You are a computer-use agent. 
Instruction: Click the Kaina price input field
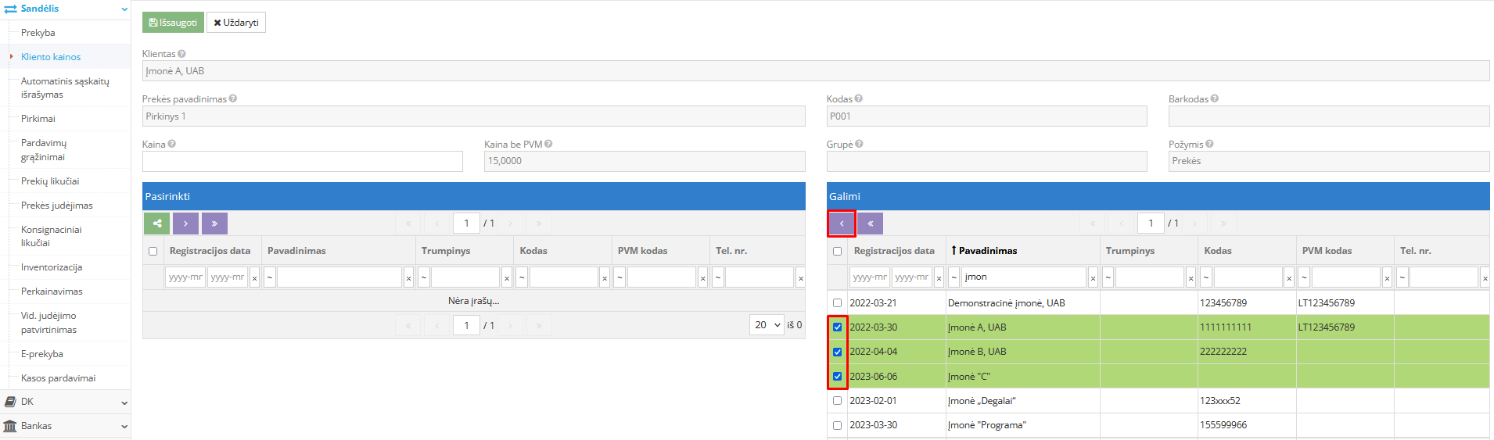tap(302, 161)
